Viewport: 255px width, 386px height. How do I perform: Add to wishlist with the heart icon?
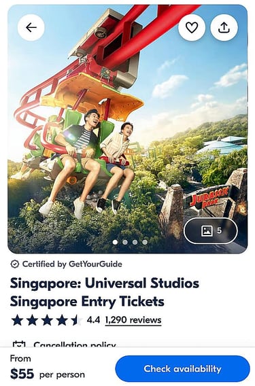click(192, 27)
